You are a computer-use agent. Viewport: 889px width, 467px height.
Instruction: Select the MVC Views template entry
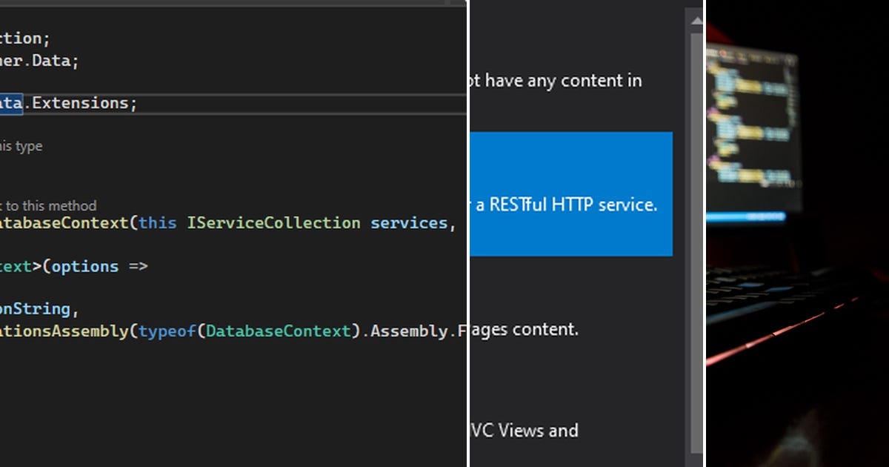pos(526,431)
